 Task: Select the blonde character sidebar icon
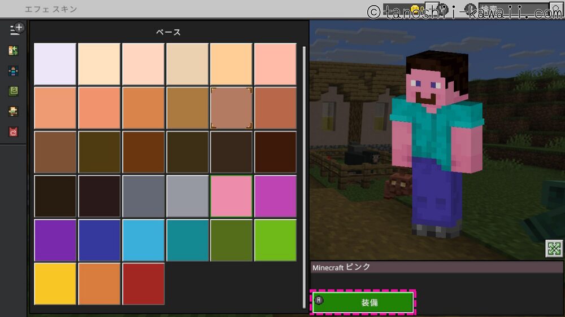(14, 112)
